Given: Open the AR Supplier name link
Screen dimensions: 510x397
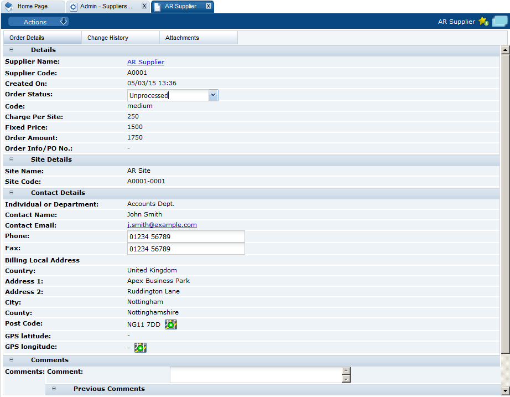Looking at the screenshot, I should (x=145, y=61).
